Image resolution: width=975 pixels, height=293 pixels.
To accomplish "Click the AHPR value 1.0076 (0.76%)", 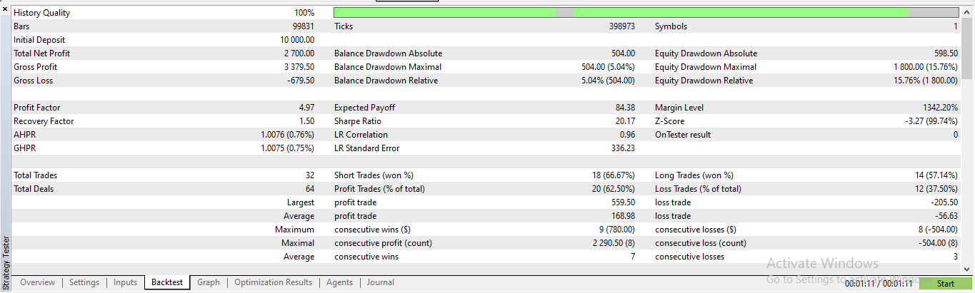I will [x=288, y=135].
